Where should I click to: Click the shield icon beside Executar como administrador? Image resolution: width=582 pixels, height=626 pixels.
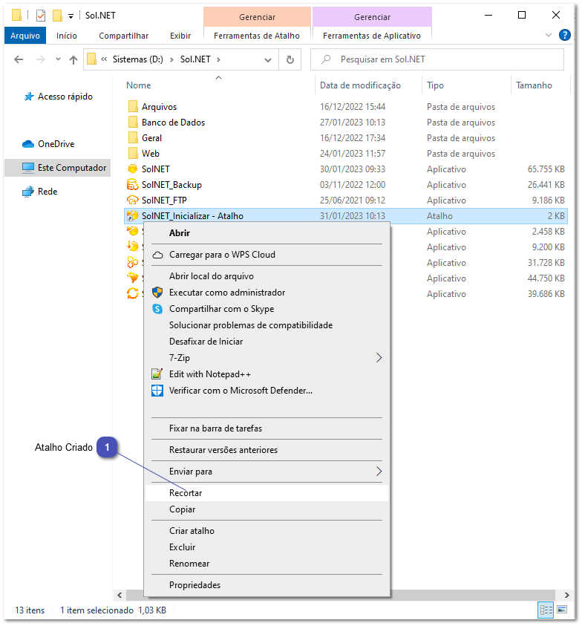coord(157,293)
